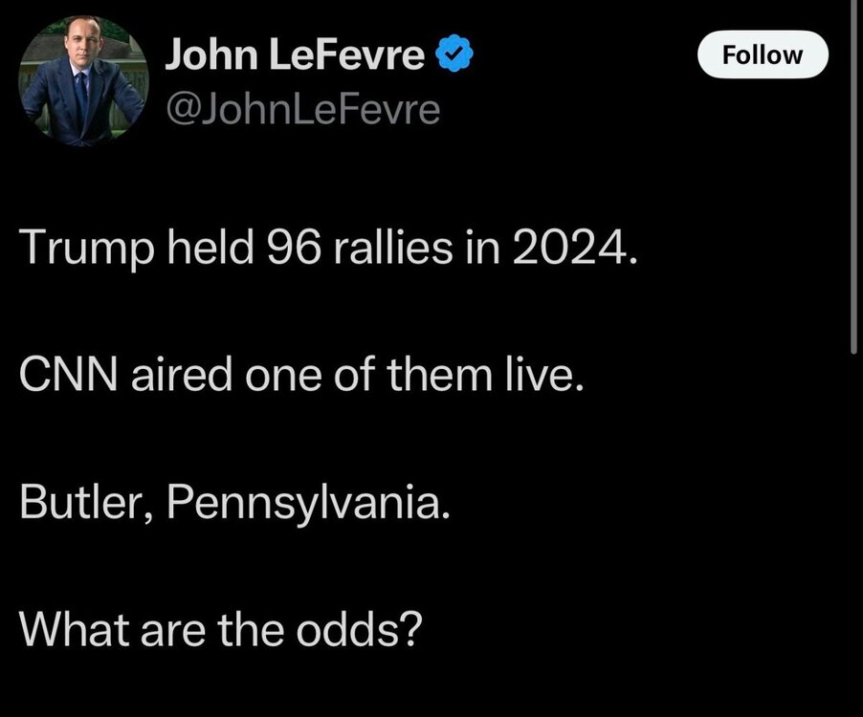Click the line 'CNN aired one of them live.'
863x717 pixels.
(x=300, y=376)
